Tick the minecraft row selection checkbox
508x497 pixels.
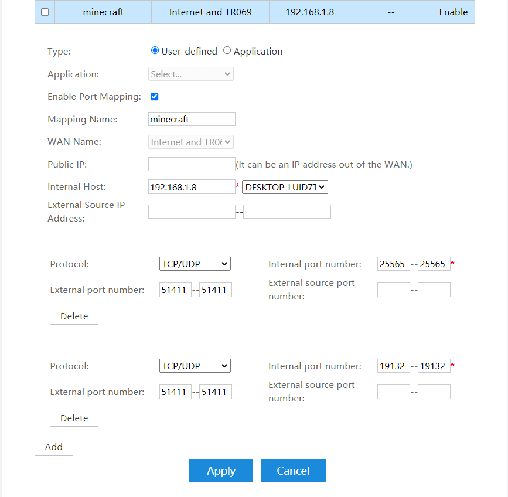[45, 12]
